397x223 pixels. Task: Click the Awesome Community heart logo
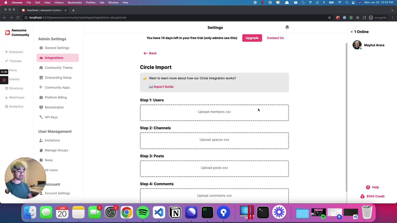coord(7,33)
